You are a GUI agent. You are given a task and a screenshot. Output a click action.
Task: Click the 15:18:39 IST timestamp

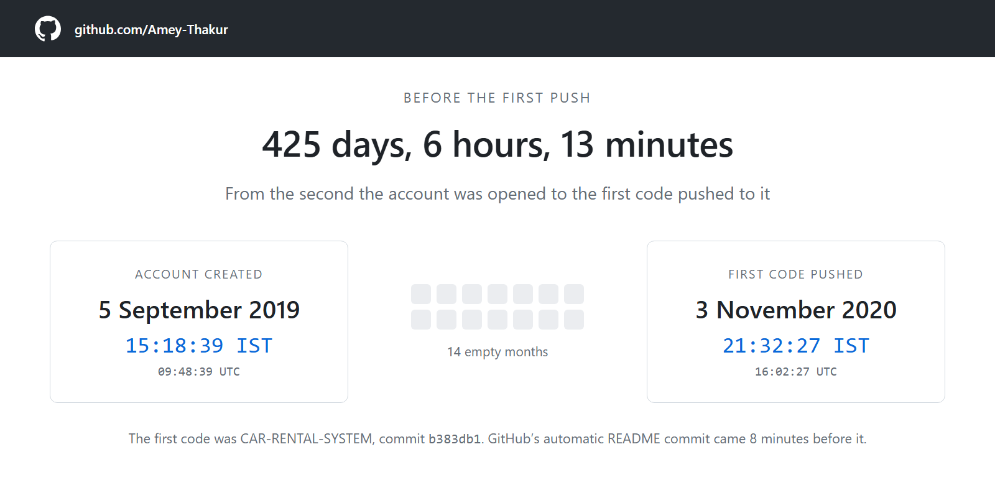coord(199,345)
